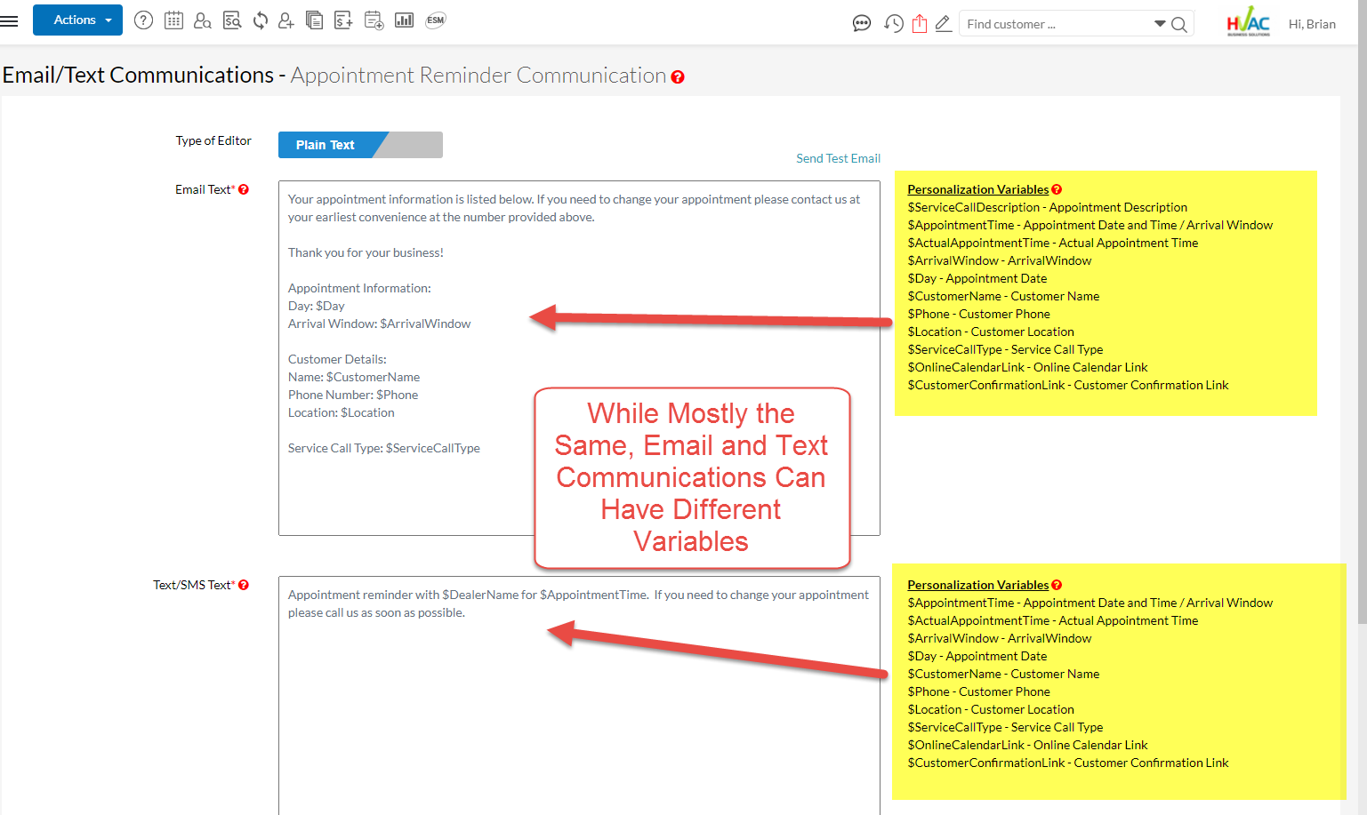Screen dimensions: 1367x815
Task: Click the add customer icon
Action: point(286,20)
